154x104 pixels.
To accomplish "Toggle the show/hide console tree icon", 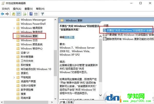I will pyautogui.click(x=18, y=14).
